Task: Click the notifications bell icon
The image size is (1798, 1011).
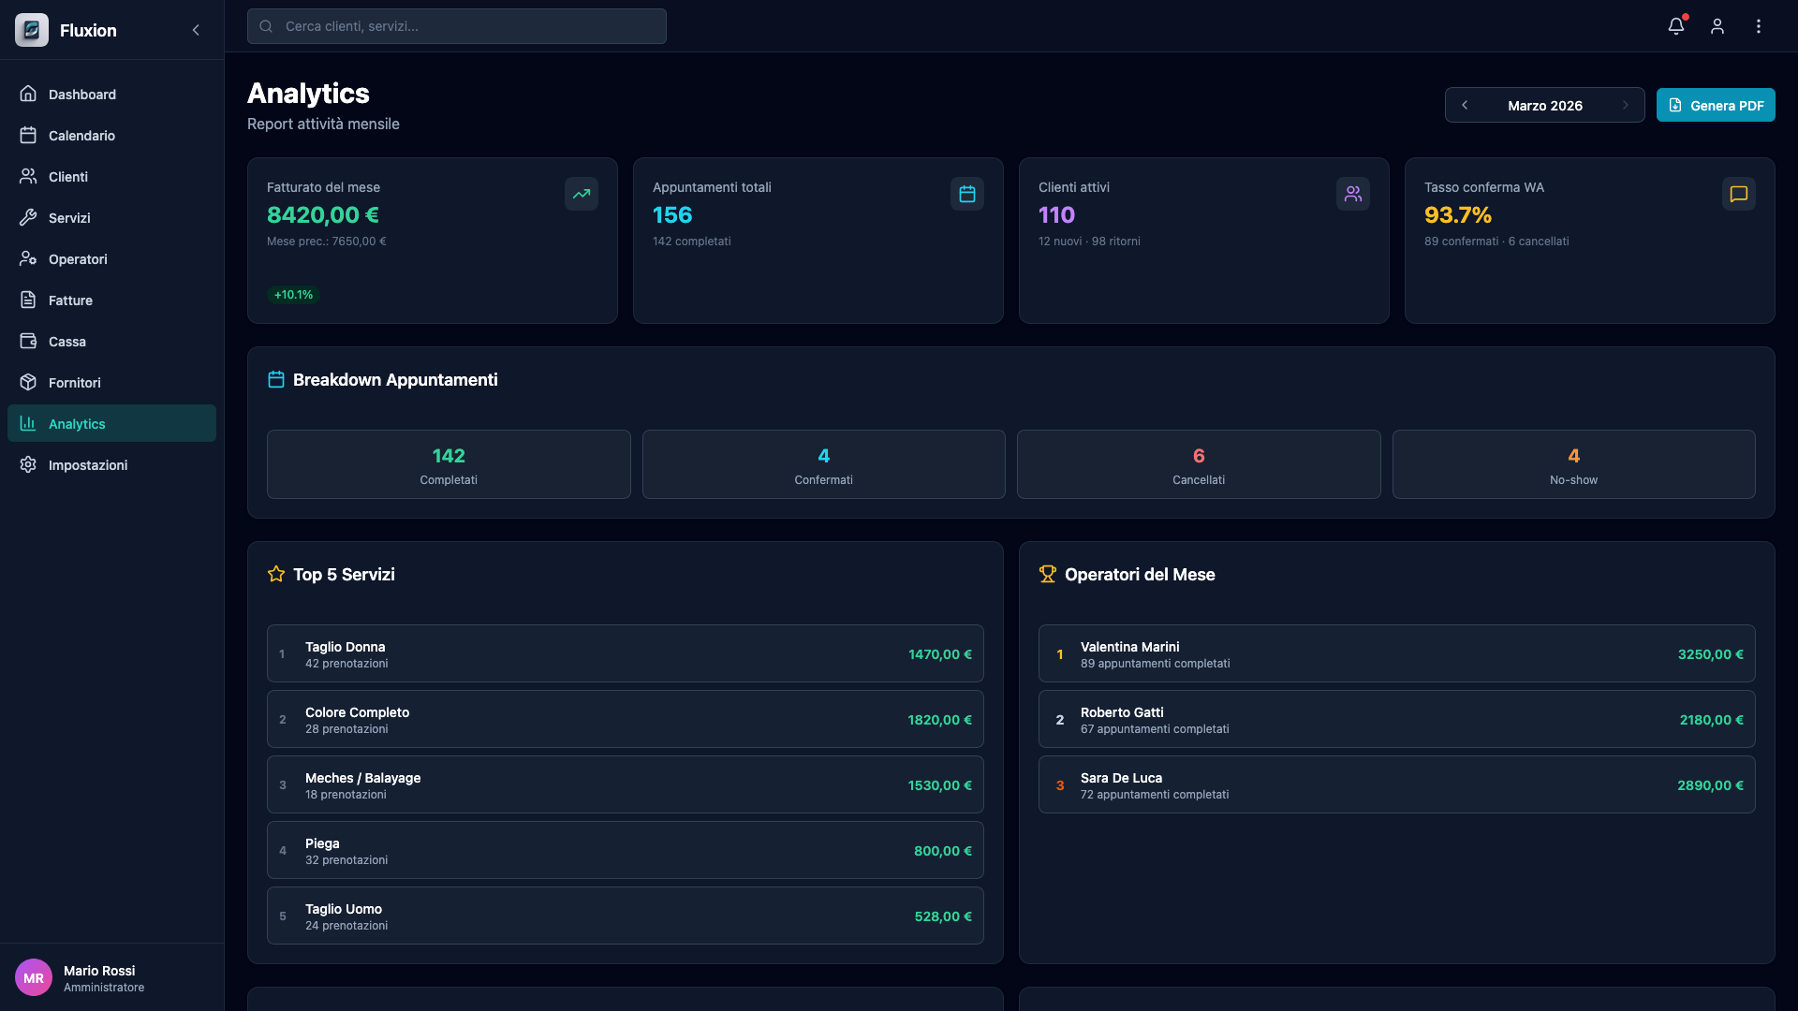Action: pyautogui.click(x=1676, y=26)
